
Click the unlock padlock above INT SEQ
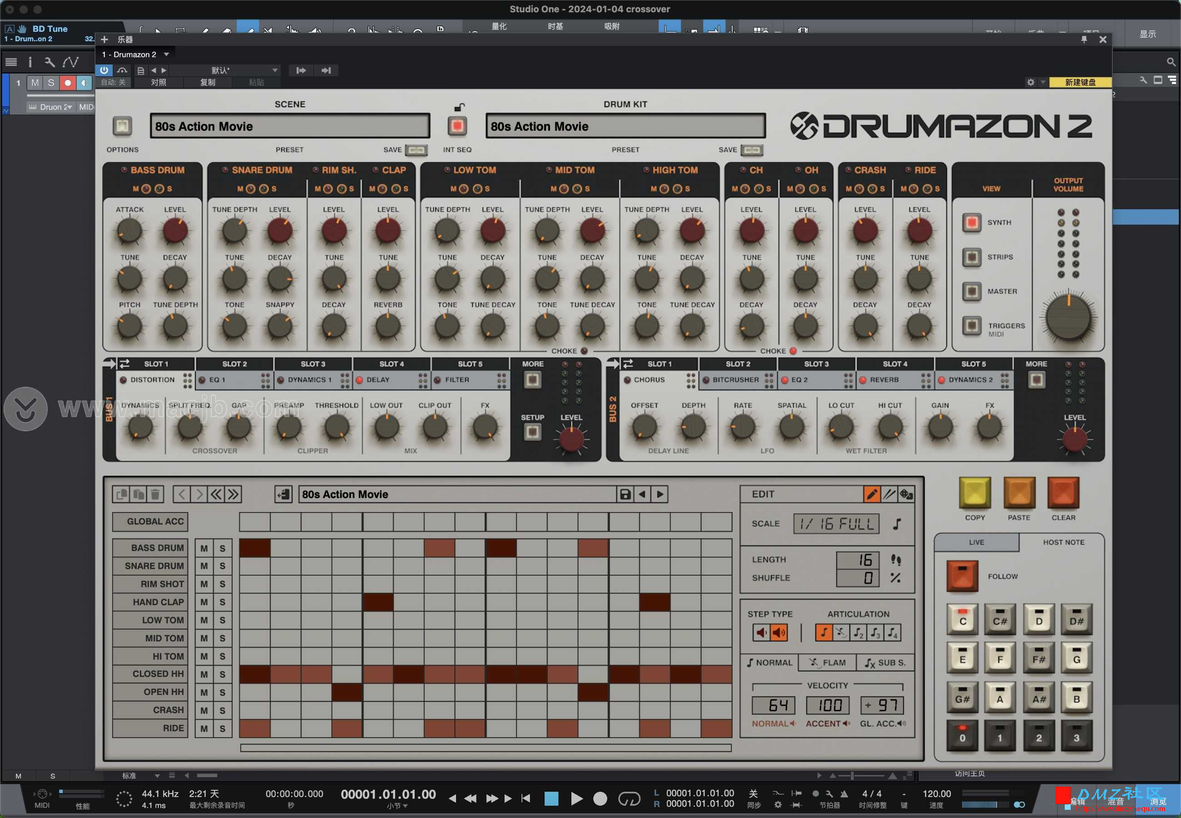click(460, 107)
